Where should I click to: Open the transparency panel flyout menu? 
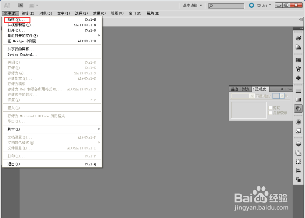[290, 89]
